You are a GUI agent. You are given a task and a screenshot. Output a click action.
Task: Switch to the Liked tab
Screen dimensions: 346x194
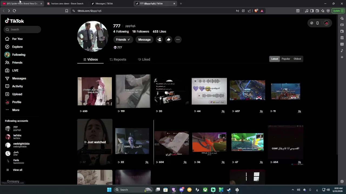144,59
